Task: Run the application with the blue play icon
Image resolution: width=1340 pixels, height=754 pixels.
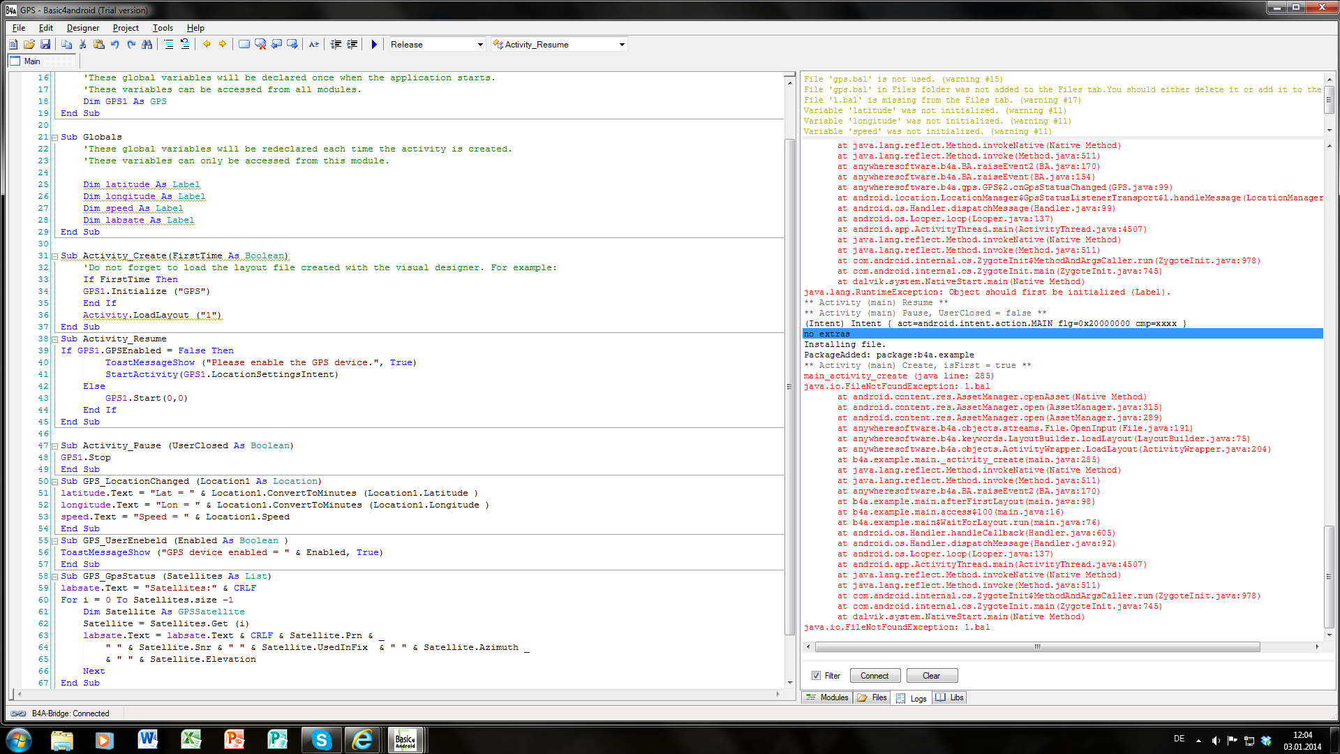Action: pos(374,44)
